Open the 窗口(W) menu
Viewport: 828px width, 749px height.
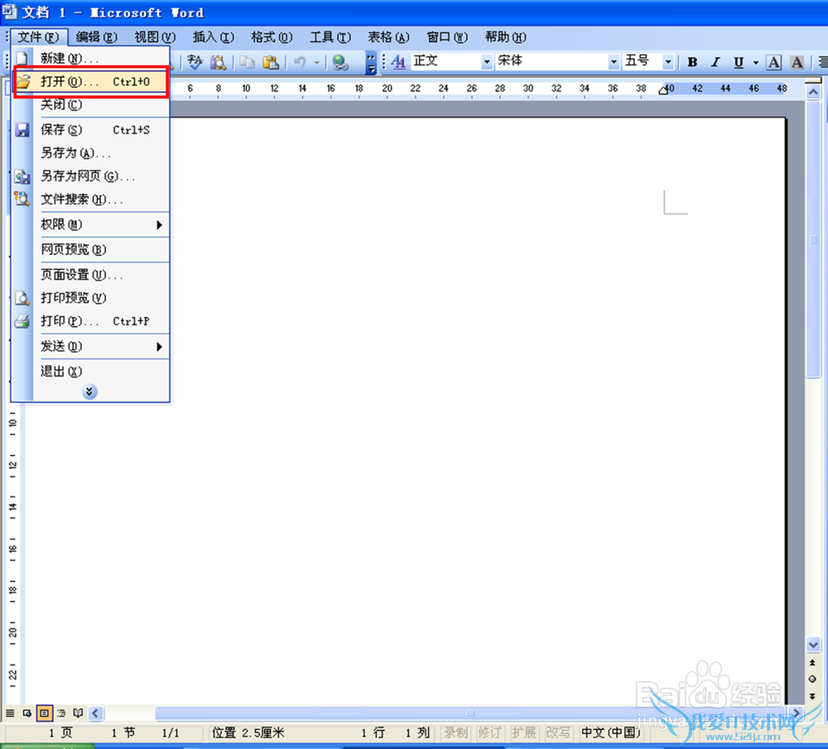click(x=447, y=37)
